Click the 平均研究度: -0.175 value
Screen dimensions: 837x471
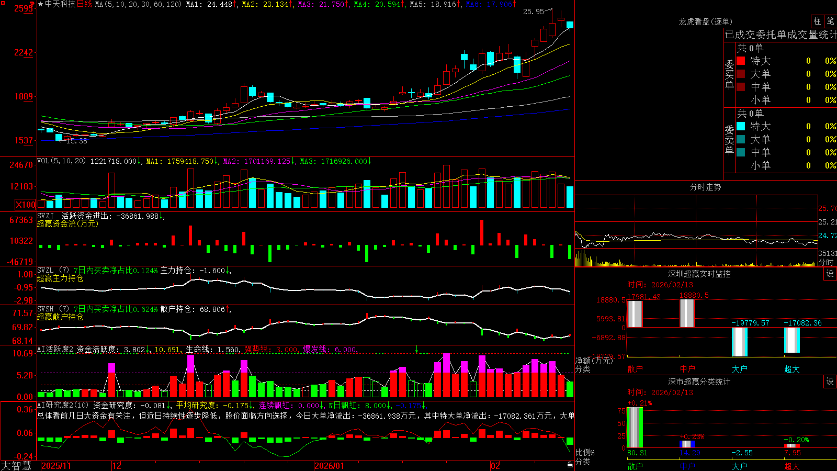coord(215,405)
